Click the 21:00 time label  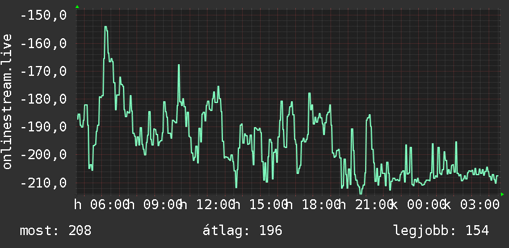pyautogui.click(x=374, y=205)
